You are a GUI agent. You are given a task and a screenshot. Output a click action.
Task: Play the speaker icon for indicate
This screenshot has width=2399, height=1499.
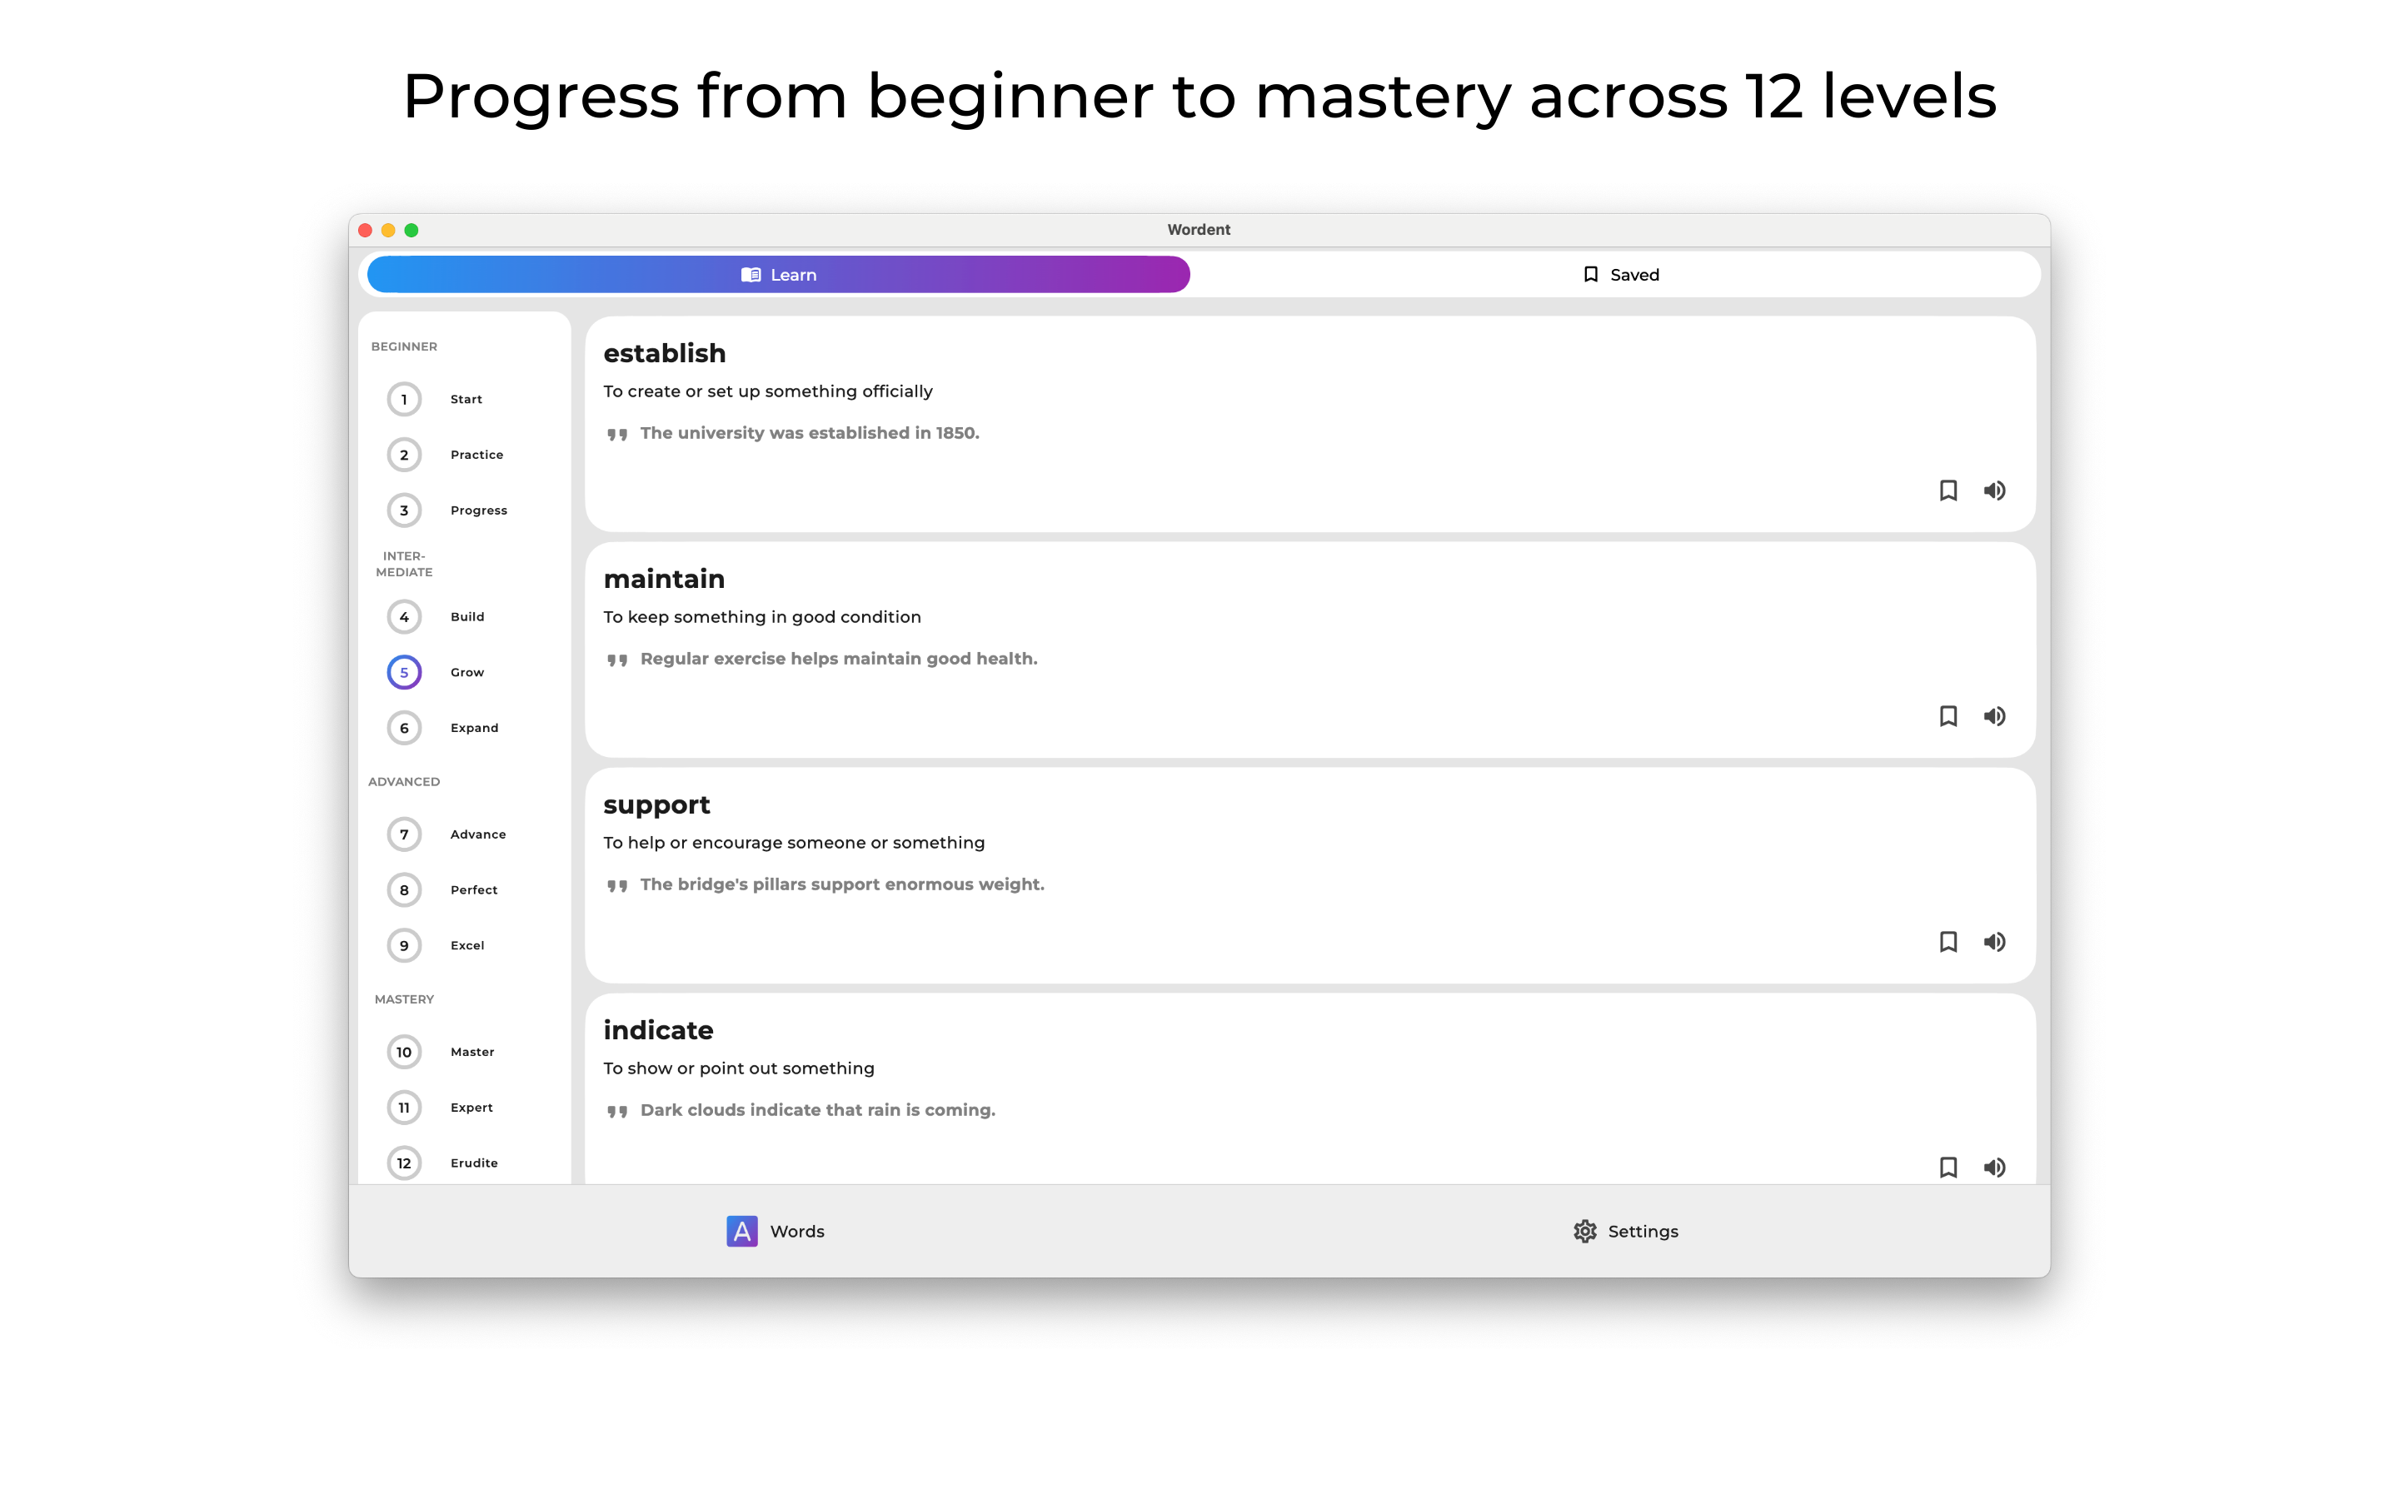[x=1994, y=1167]
